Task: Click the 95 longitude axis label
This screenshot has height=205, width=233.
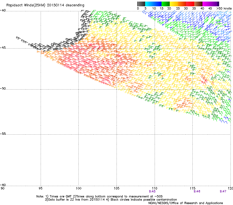Action: [x=40, y=189]
